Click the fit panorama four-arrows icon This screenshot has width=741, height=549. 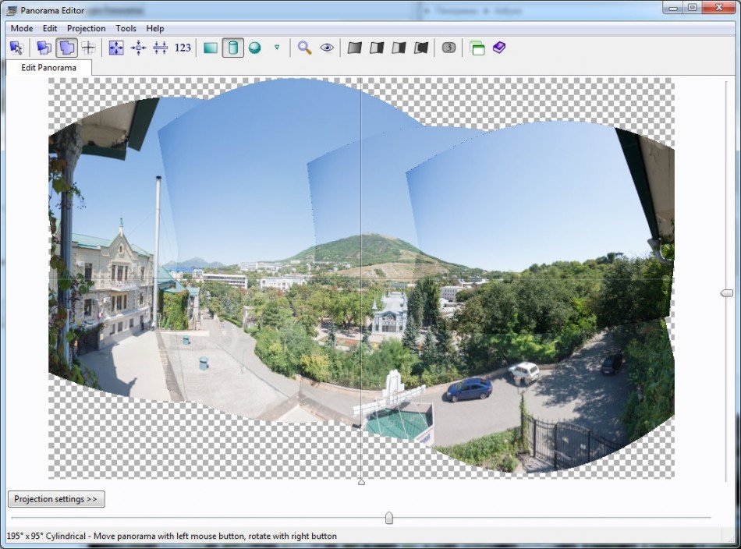pos(116,48)
